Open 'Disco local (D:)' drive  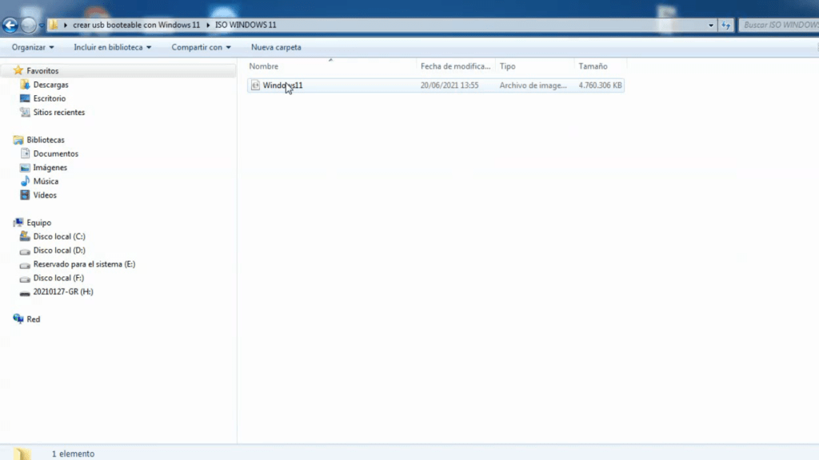(59, 250)
